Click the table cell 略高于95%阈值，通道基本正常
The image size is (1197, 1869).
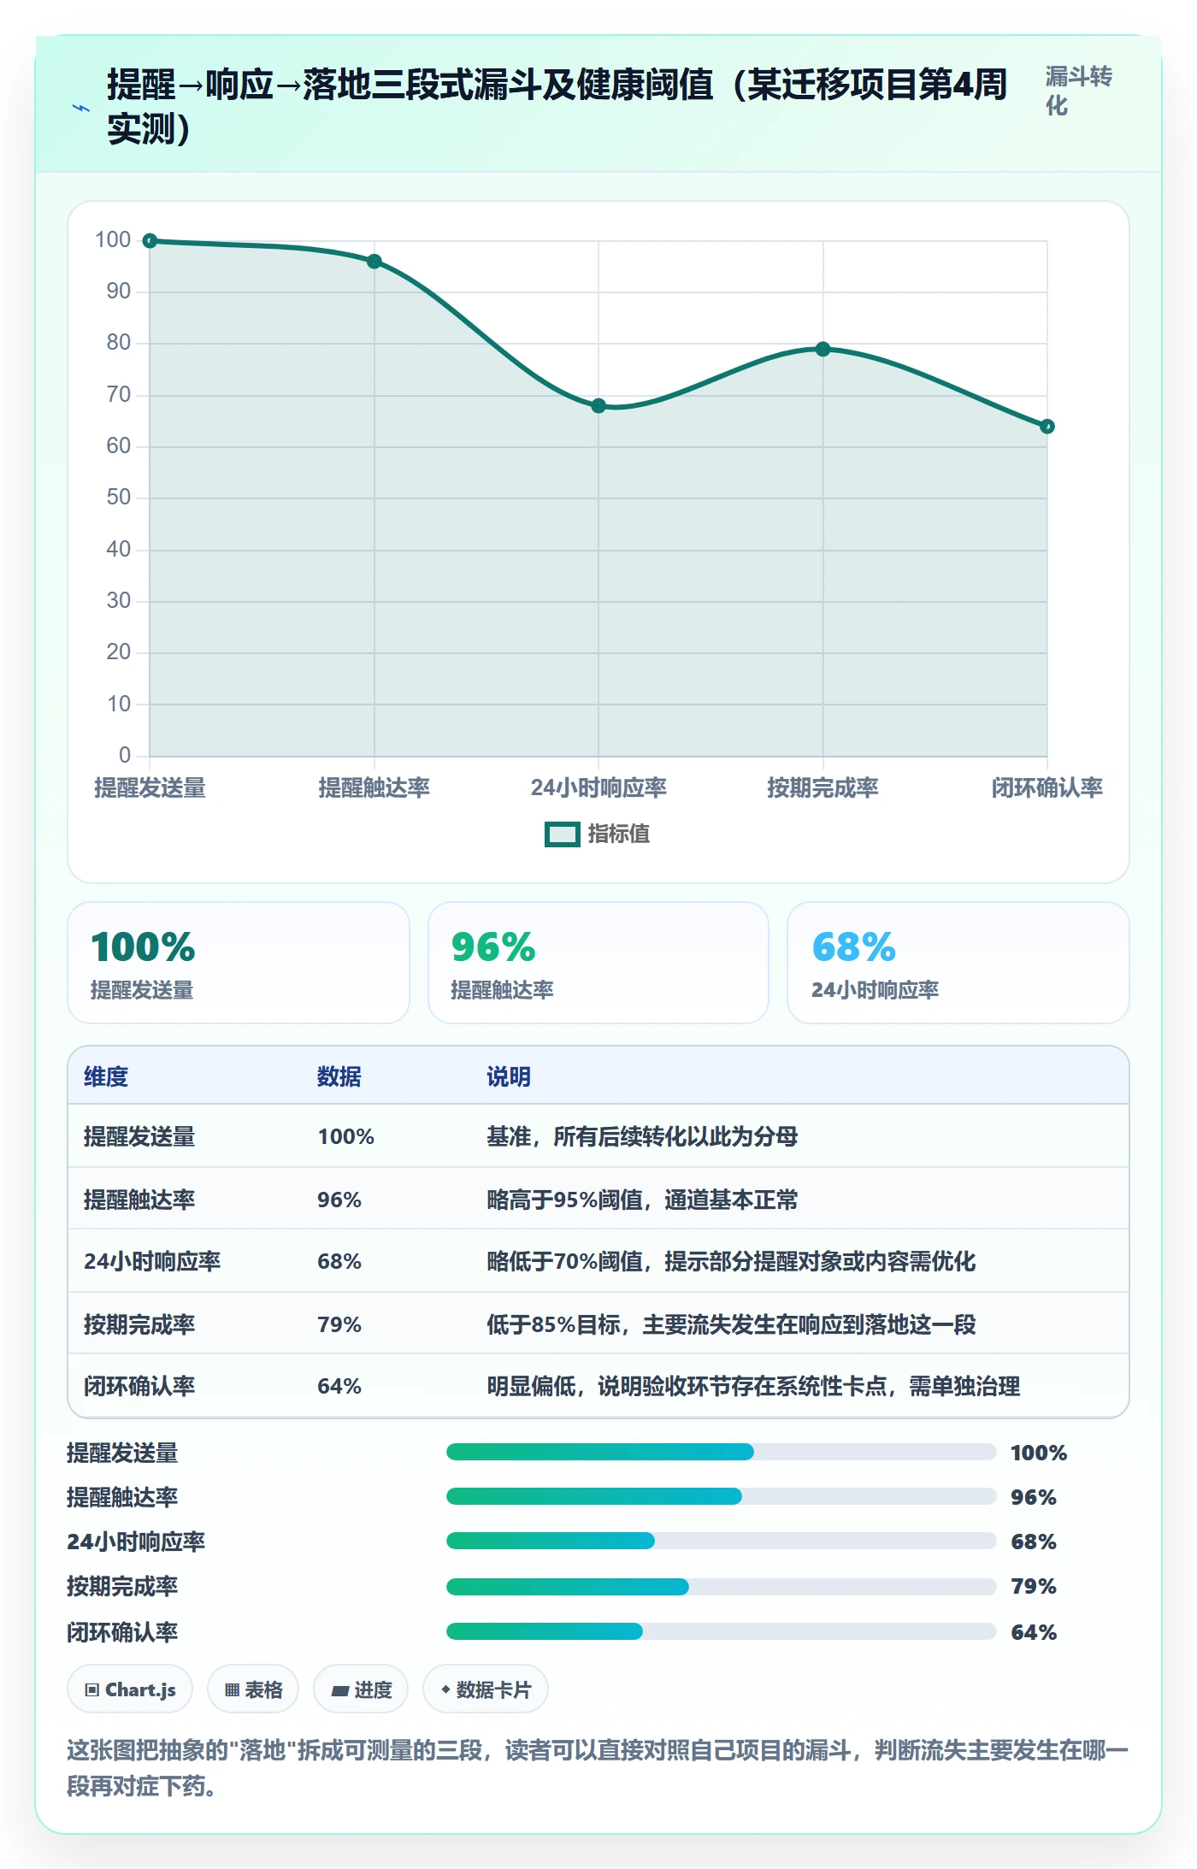(x=642, y=1200)
